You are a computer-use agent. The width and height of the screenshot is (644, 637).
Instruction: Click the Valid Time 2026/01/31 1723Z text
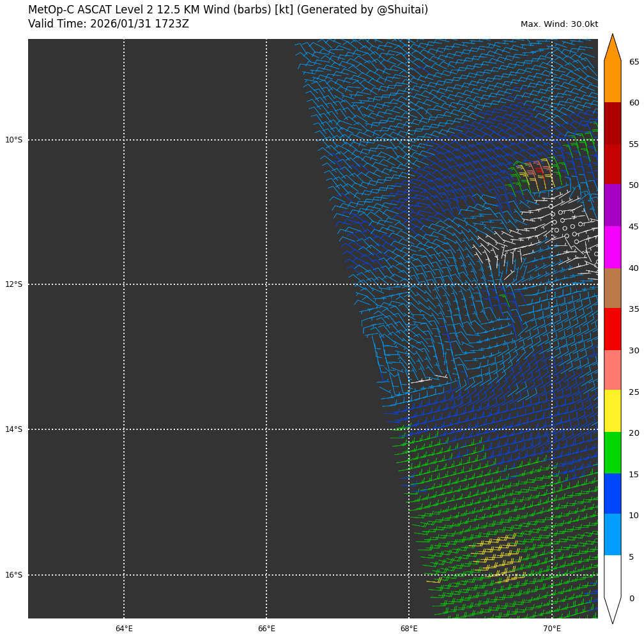(109, 24)
